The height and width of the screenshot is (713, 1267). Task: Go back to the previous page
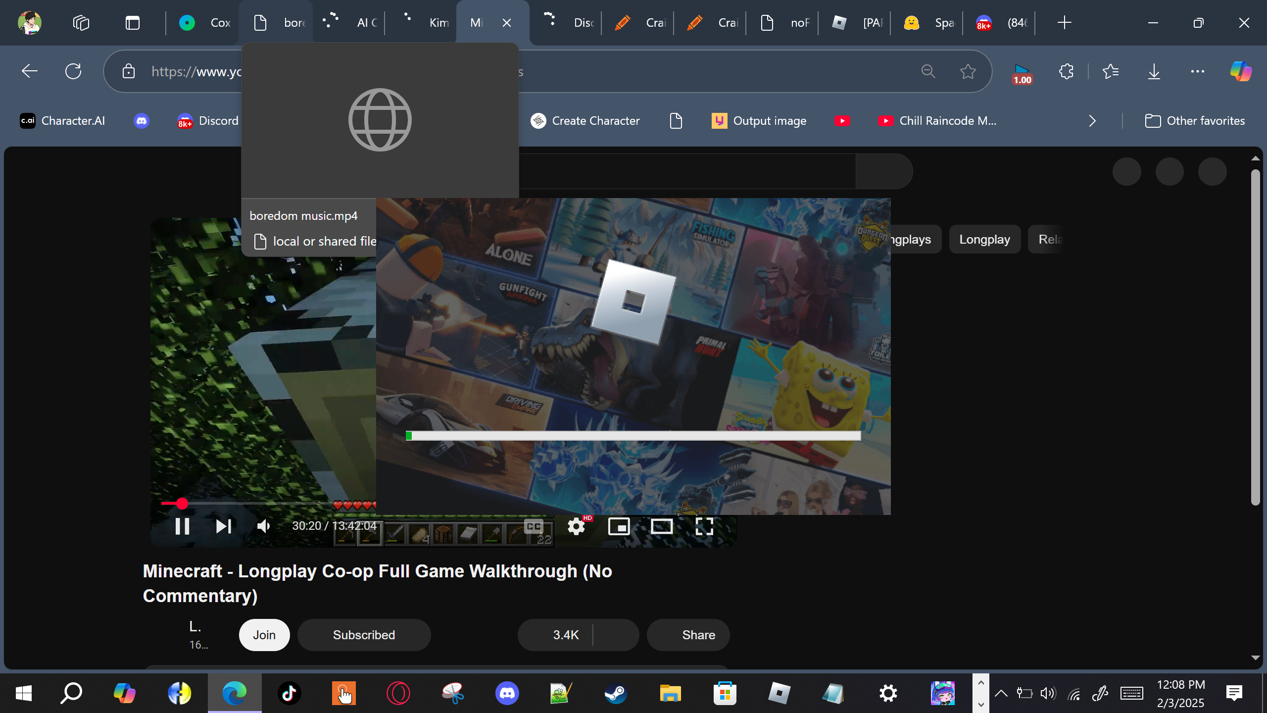(30, 71)
